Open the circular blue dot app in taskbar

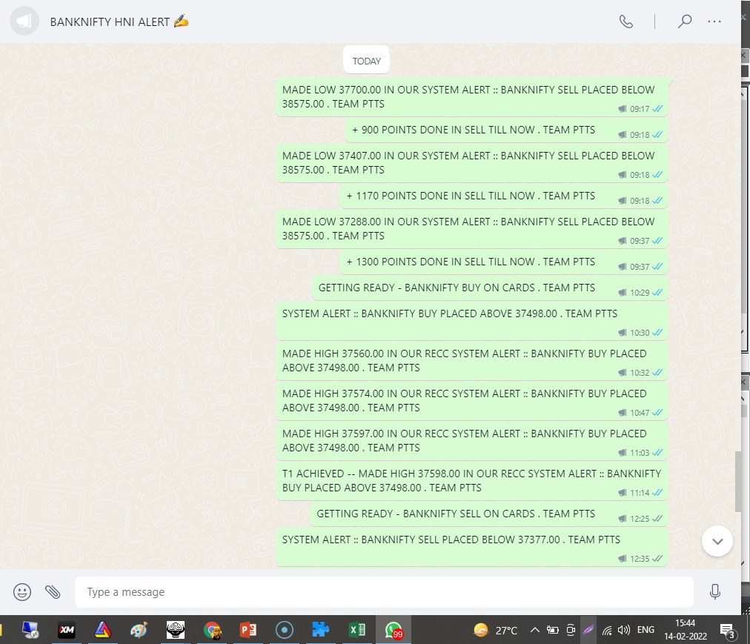click(x=285, y=630)
